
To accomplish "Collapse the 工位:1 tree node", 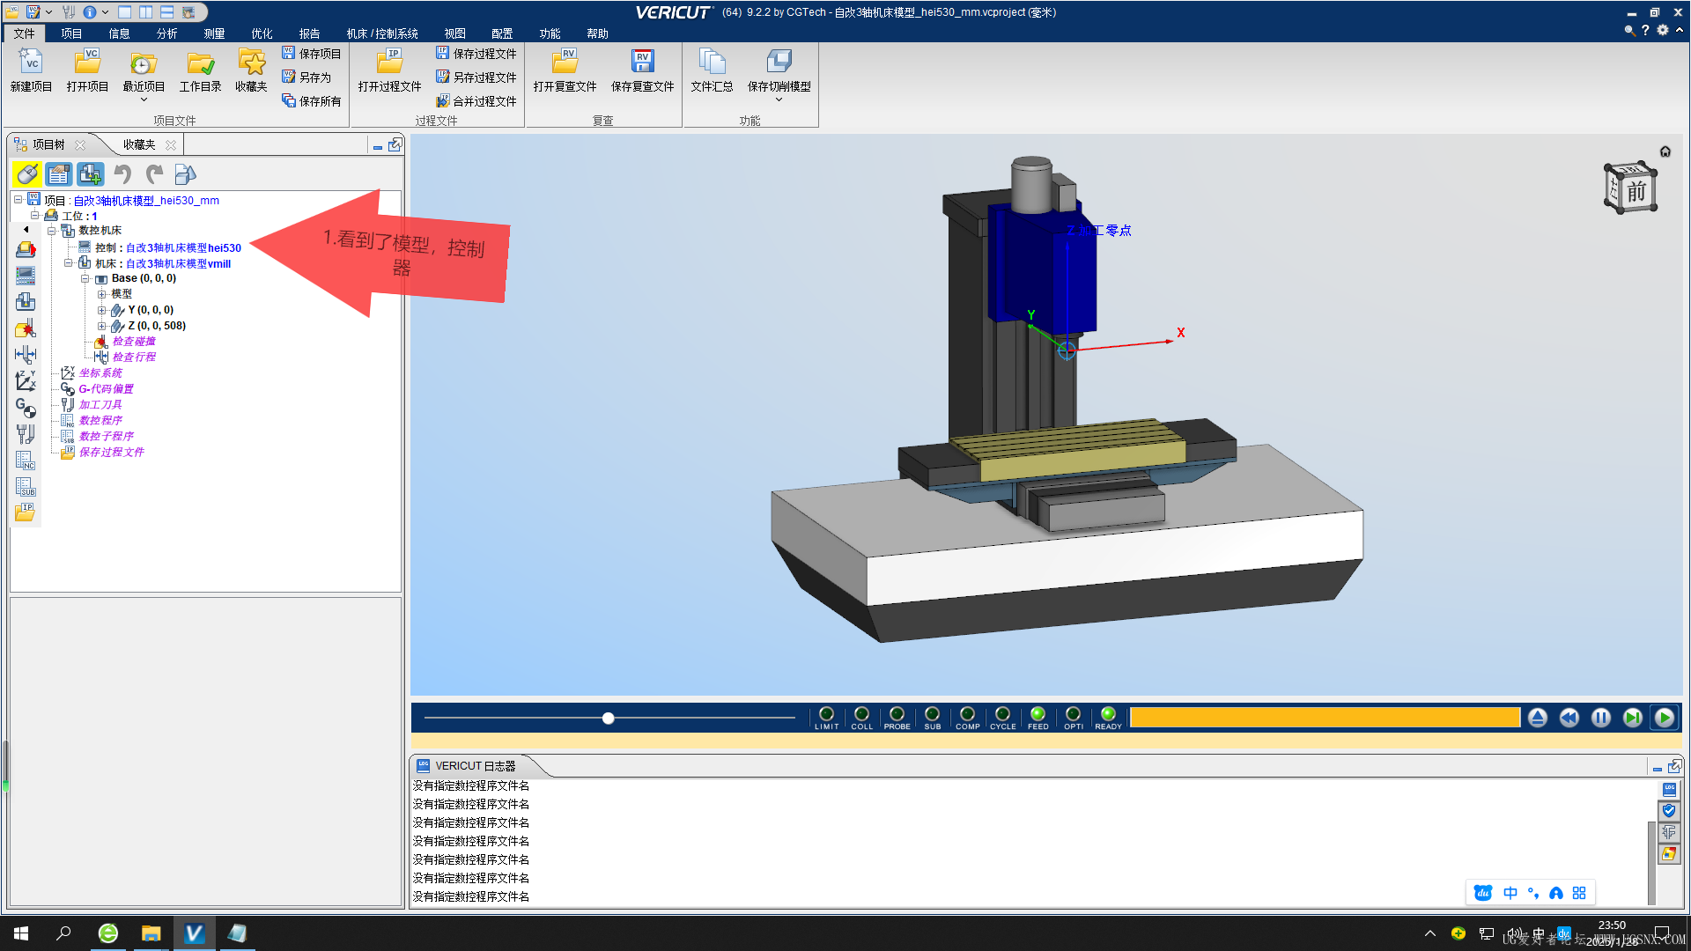I will point(35,215).
